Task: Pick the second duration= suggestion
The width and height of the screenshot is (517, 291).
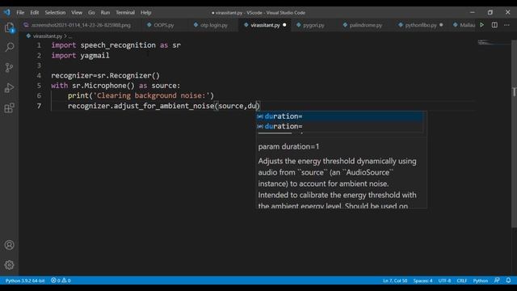Action: [339, 126]
